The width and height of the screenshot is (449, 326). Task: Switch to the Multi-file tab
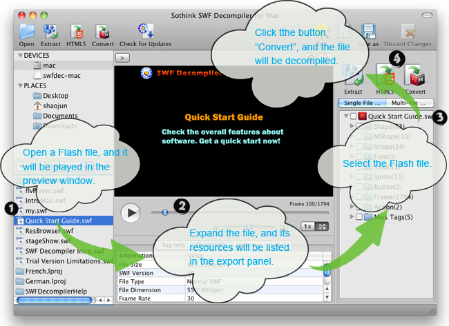pos(410,103)
